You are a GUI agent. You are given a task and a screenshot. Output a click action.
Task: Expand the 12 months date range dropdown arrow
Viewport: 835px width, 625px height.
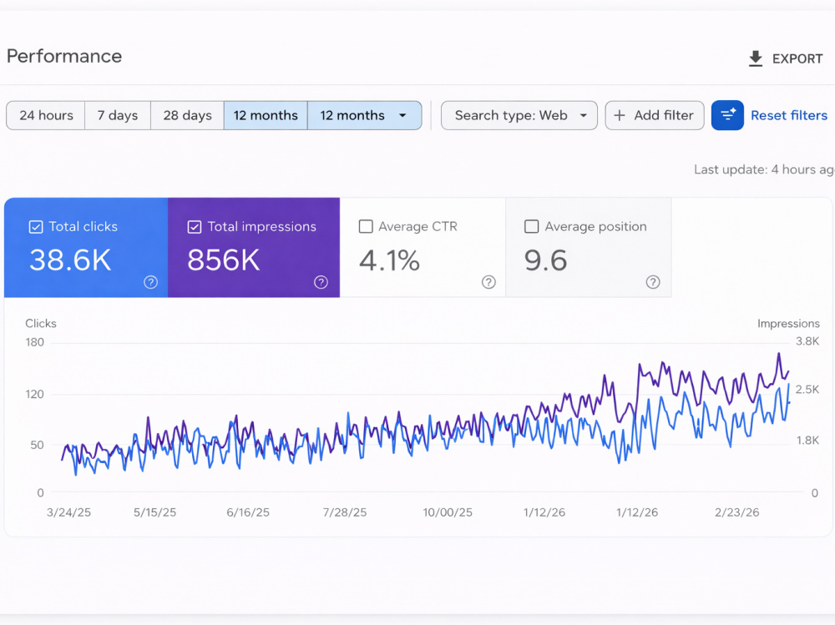[x=402, y=115]
